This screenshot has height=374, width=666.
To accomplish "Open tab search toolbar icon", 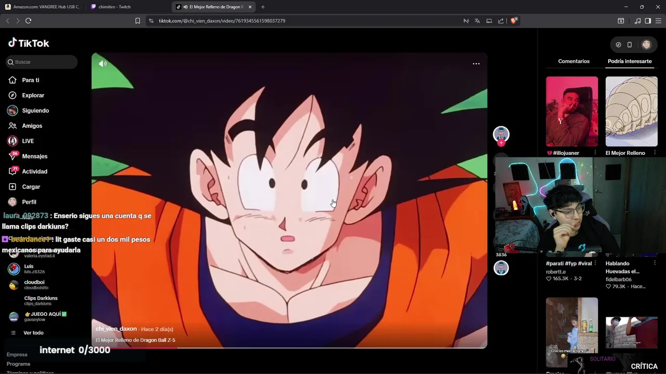I will (x=621, y=21).
